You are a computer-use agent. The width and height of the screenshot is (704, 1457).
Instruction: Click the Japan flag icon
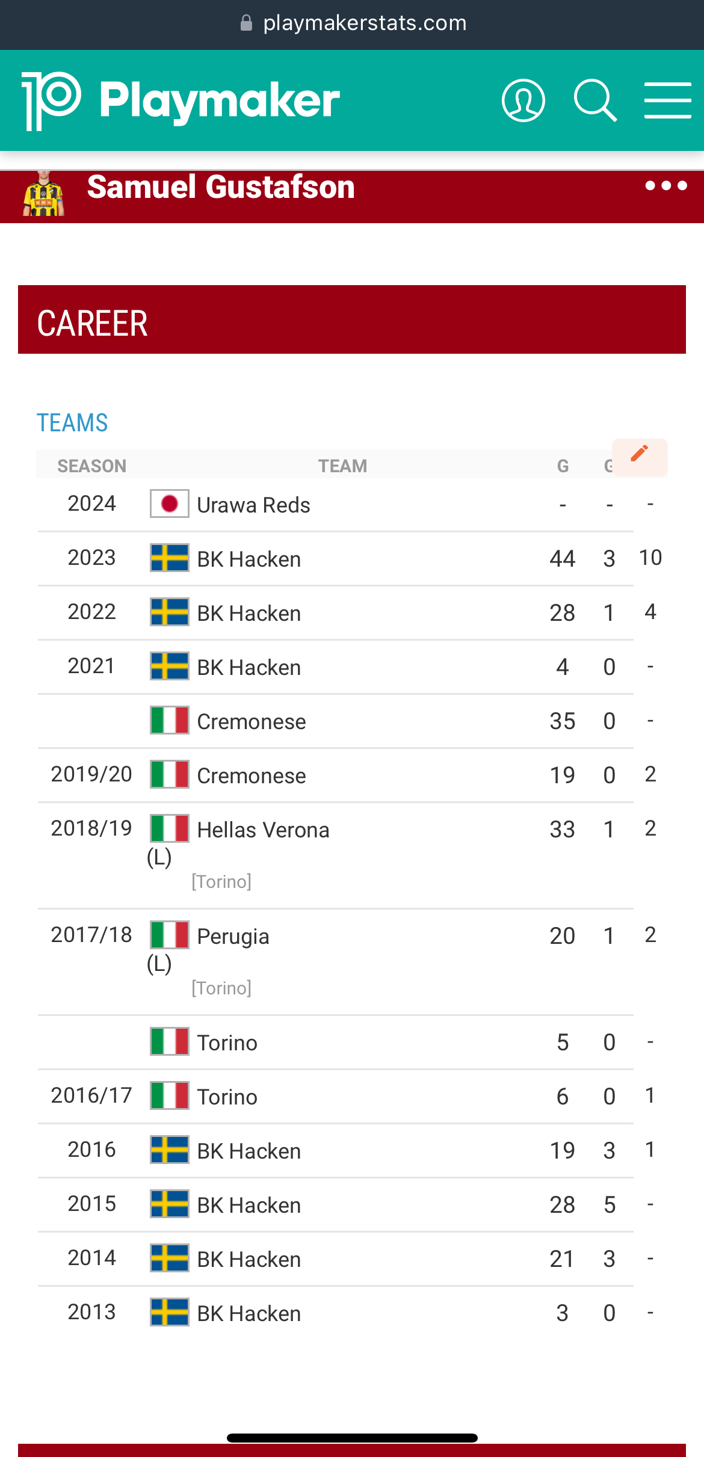pyautogui.click(x=169, y=504)
